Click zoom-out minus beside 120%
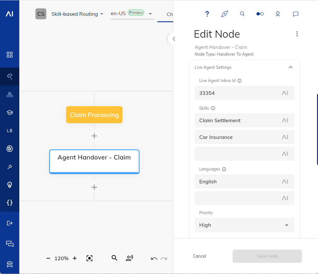Viewport: 318px width, 274px height. (x=48, y=258)
